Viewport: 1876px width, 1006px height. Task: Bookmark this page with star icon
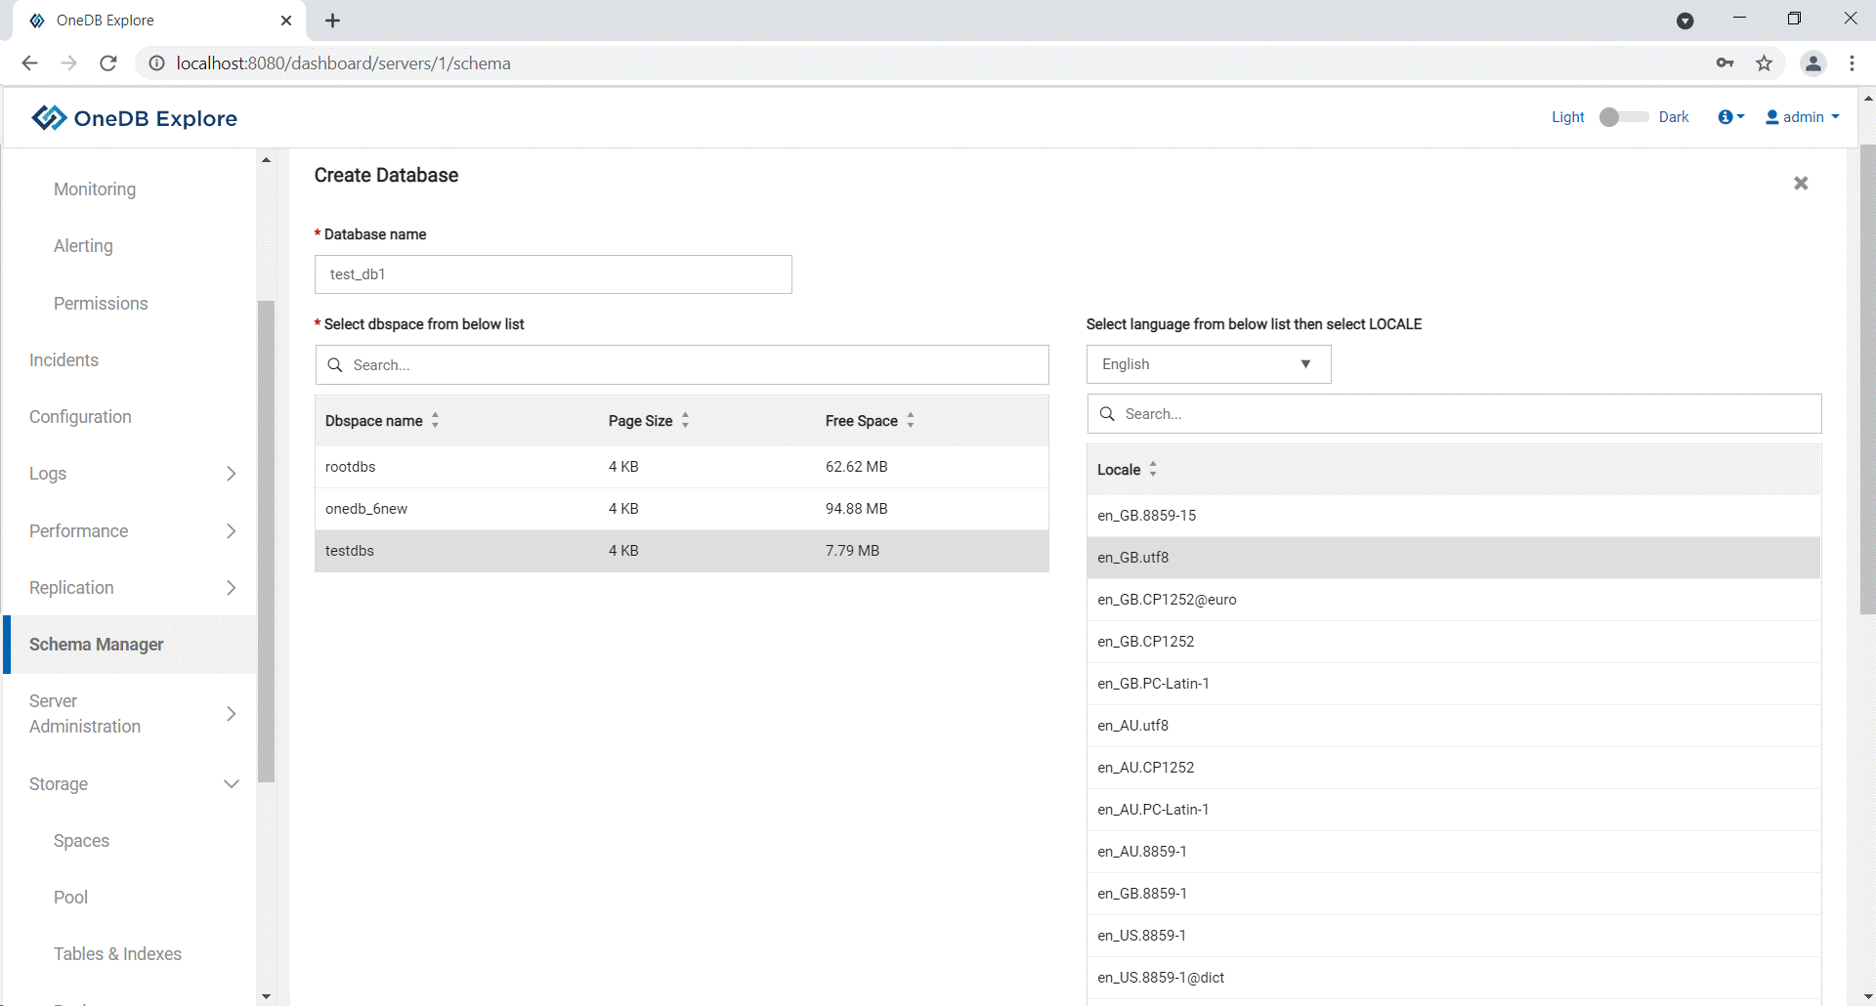coord(1764,63)
